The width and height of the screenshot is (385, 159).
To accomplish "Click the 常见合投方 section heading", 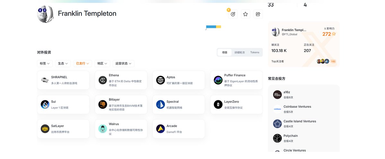I will click(277, 79).
